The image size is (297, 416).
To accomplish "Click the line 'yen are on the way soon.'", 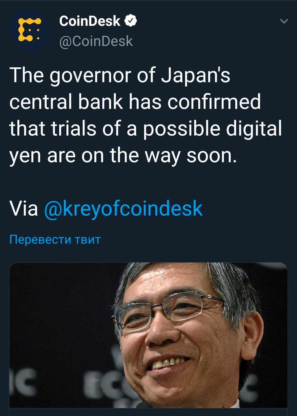I will (123, 156).
